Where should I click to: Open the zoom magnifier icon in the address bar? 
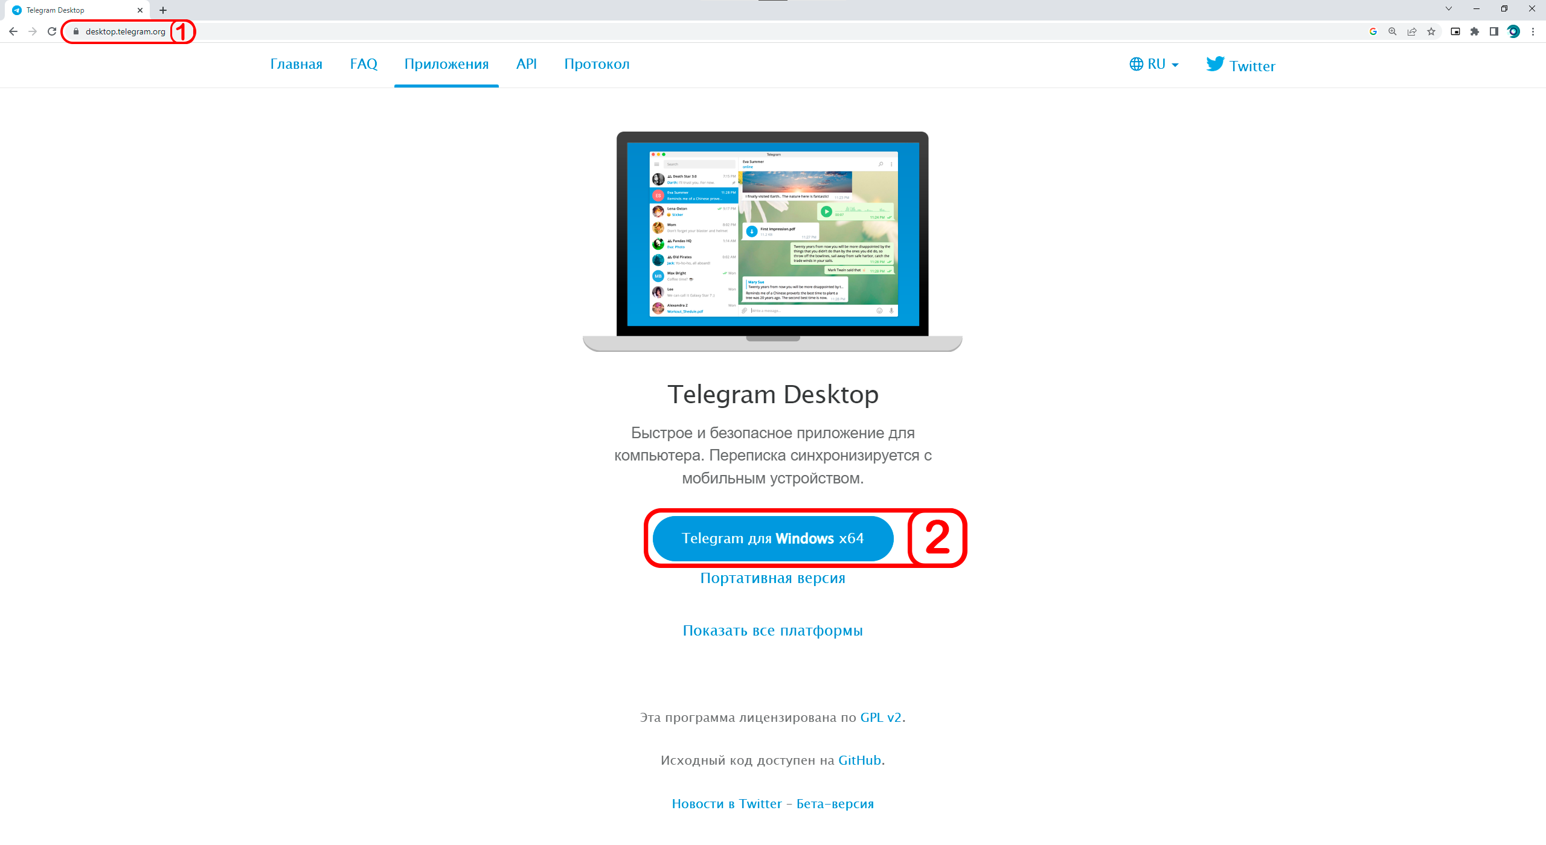1392,31
